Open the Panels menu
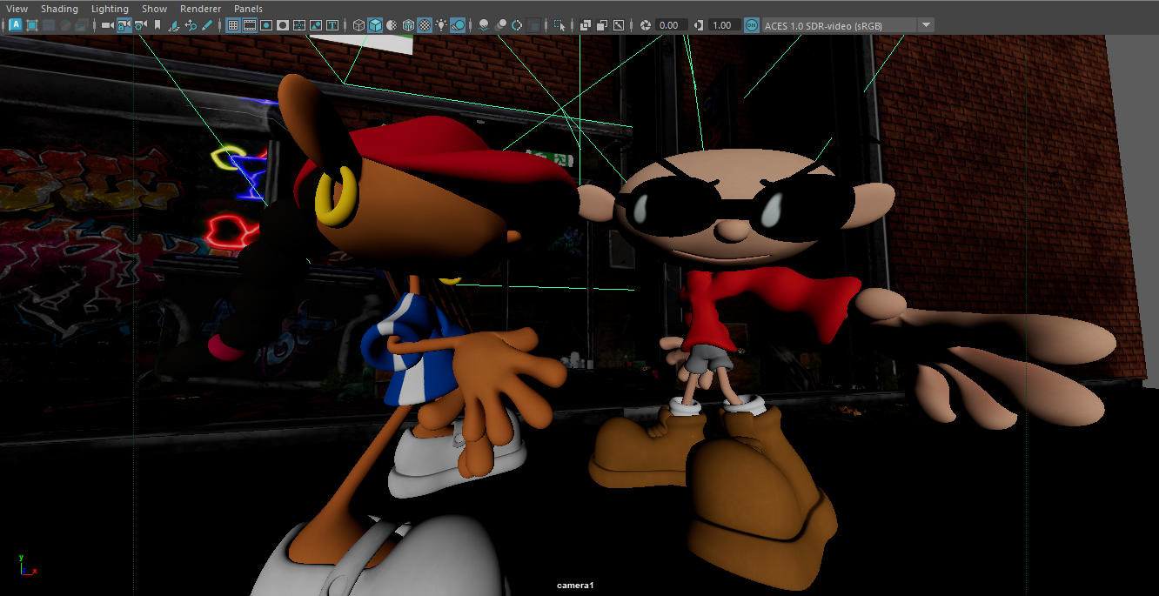This screenshot has width=1159, height=596. 248,9
